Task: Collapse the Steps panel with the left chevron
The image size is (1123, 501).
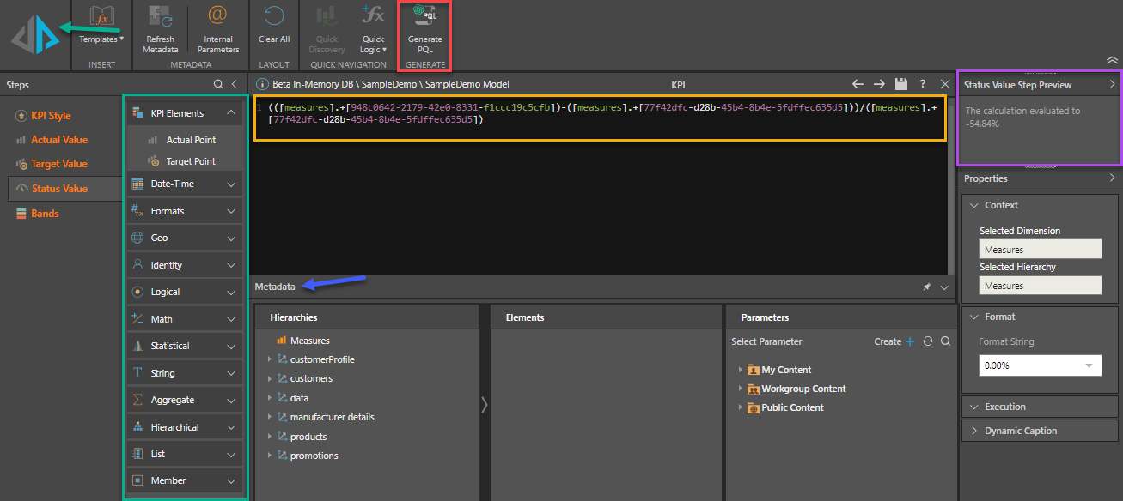Action: pyautogui.click(x=234, y=84)
